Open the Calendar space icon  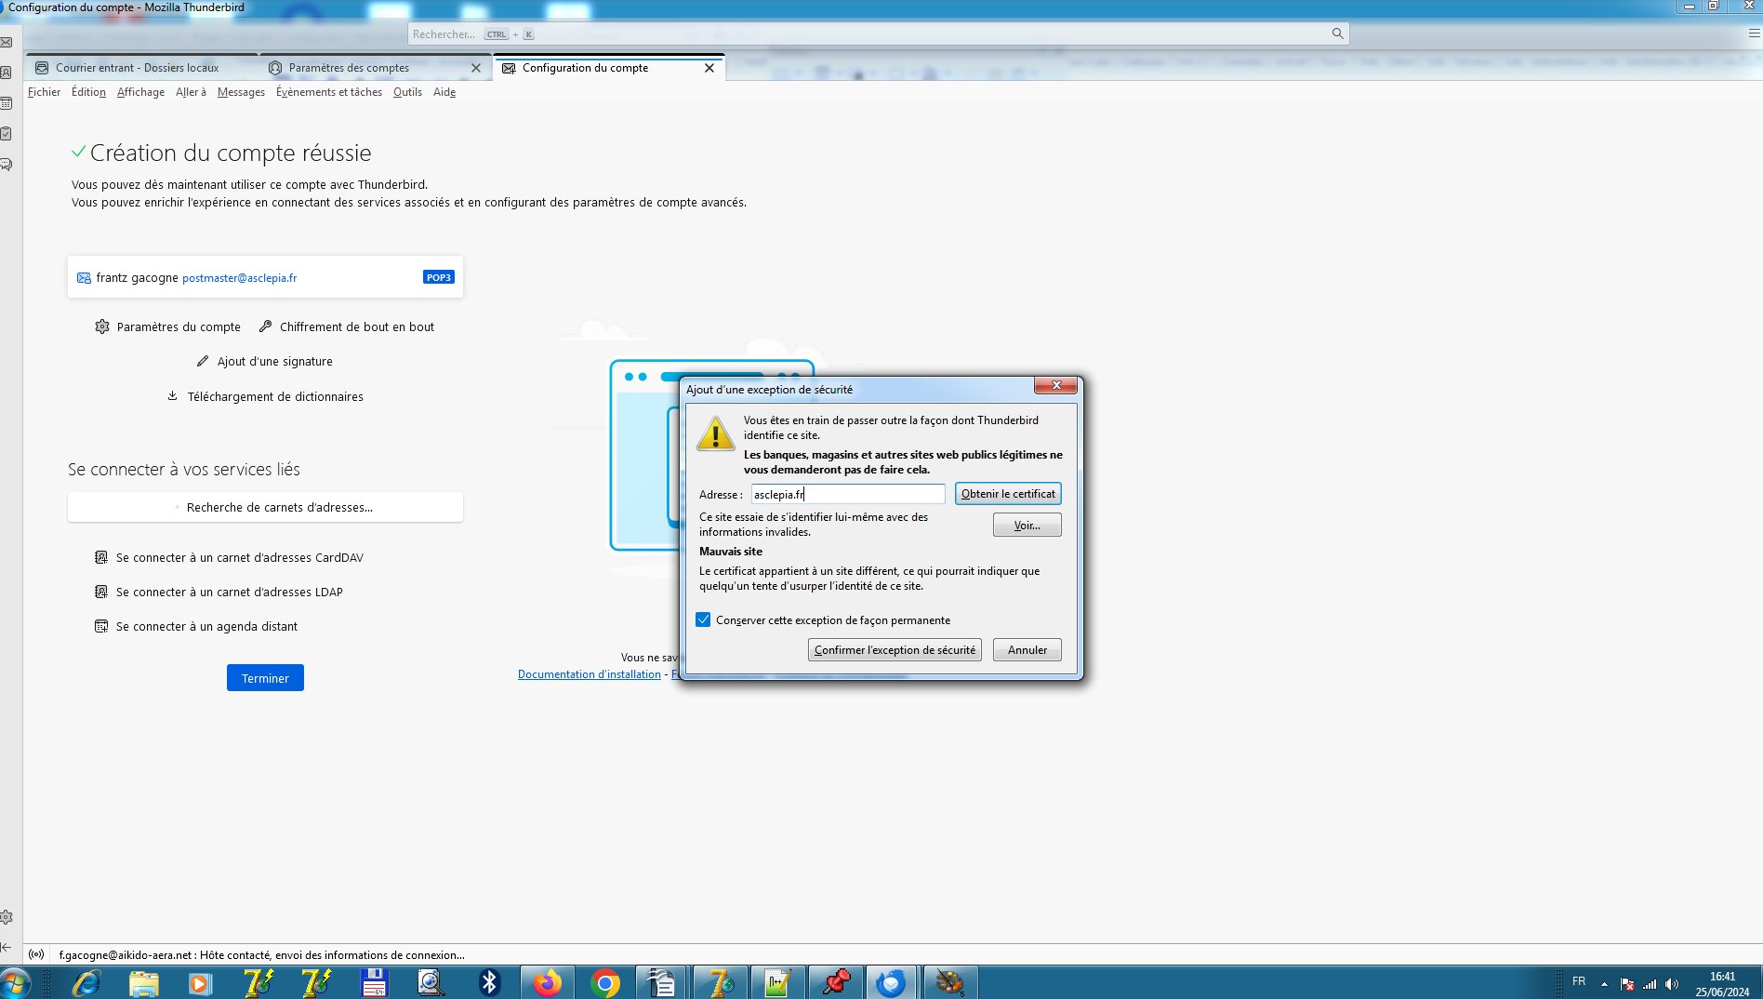coord(7,103)
